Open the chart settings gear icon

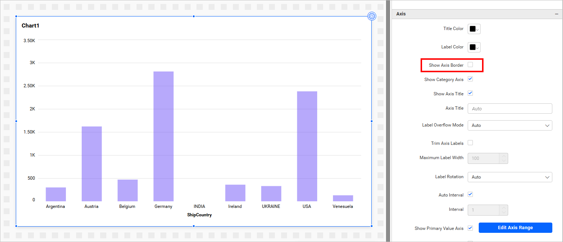(x=372, y=16)
